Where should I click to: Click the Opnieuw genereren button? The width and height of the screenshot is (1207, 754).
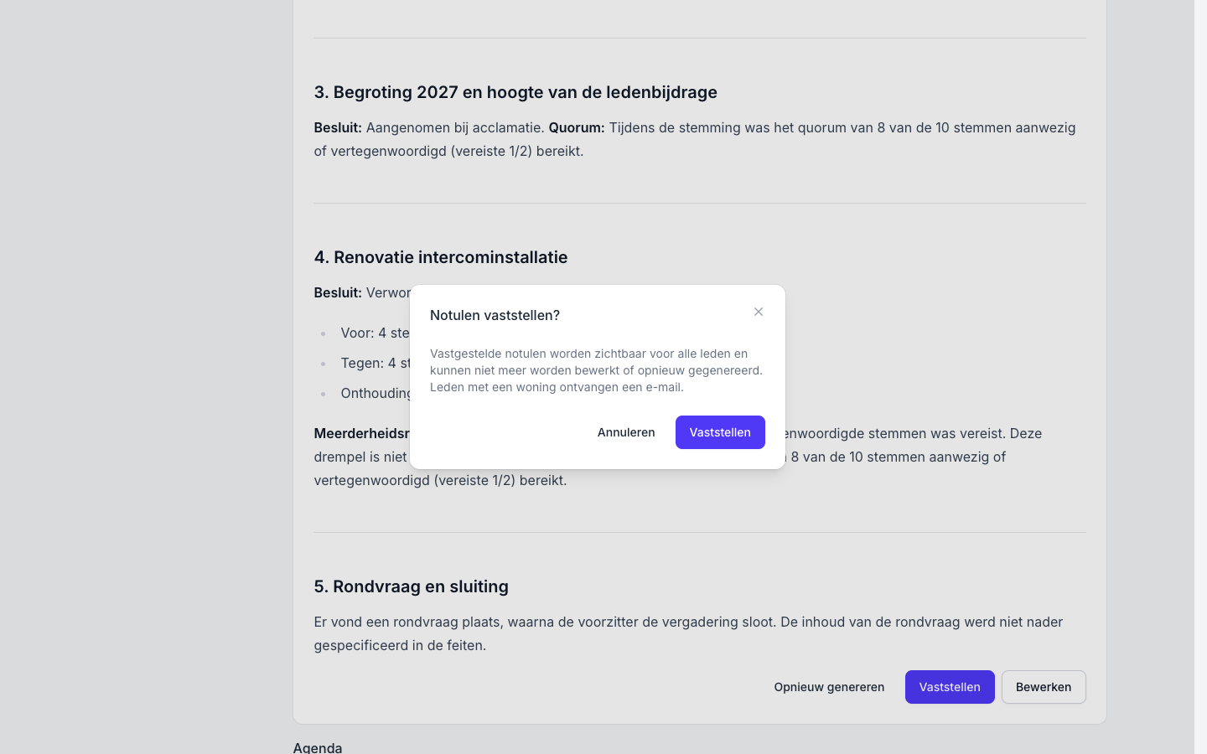[829, 687]
